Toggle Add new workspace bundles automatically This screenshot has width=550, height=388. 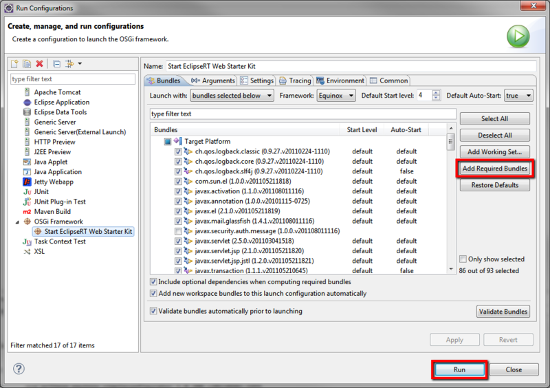153,293
